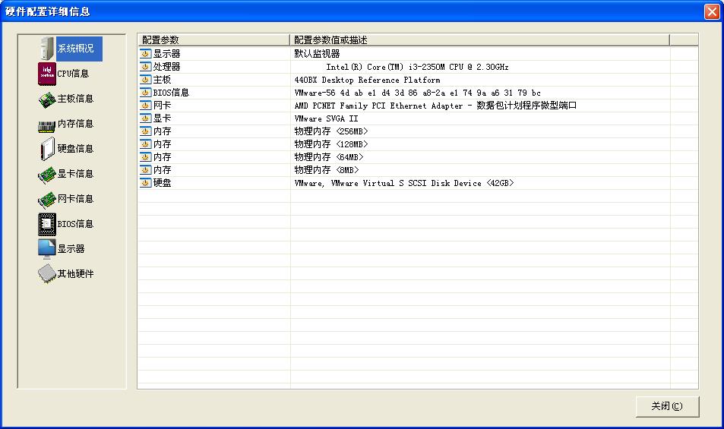The height and width of the screenshot is (429, 724).
Task: Select the 物理内存 <64MB> value
Action: [329, 157]
